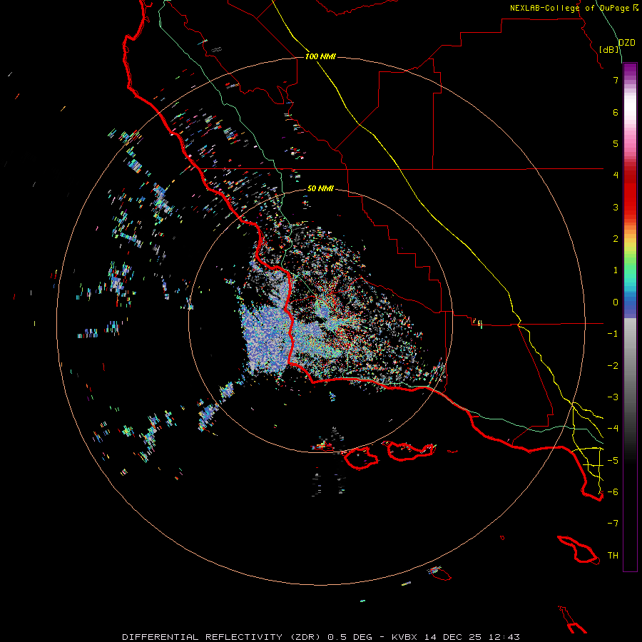Image resolution: width=642 pixels, height=642 pixels.
Task: Click the KVBX station identifier in caption
Action: [404, 637]
